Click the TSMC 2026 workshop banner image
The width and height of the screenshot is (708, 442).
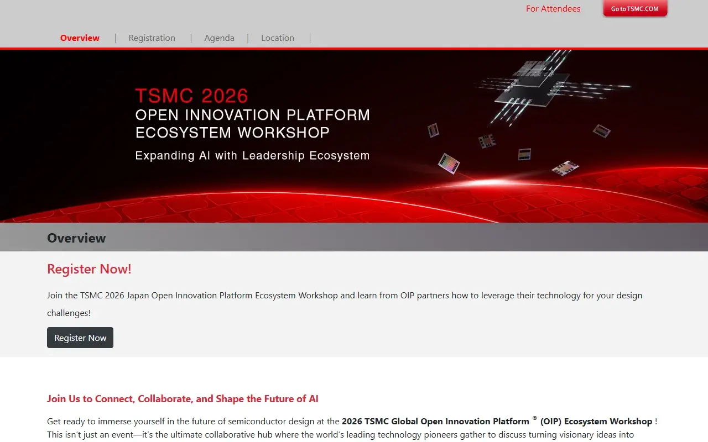(354, 136)
